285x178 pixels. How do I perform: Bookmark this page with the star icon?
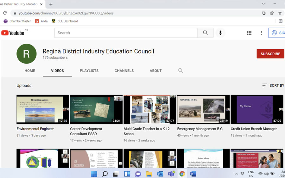pyautogui.click(x=280, y=13)
